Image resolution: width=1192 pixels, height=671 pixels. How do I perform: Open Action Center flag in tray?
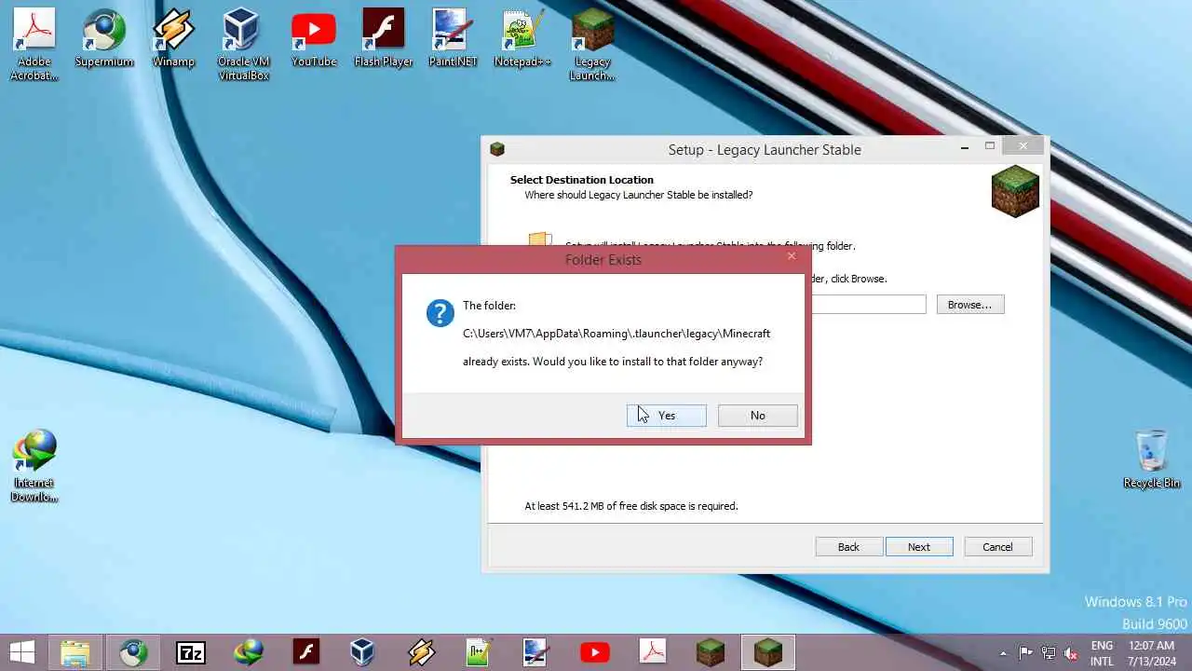point(1026,653)
